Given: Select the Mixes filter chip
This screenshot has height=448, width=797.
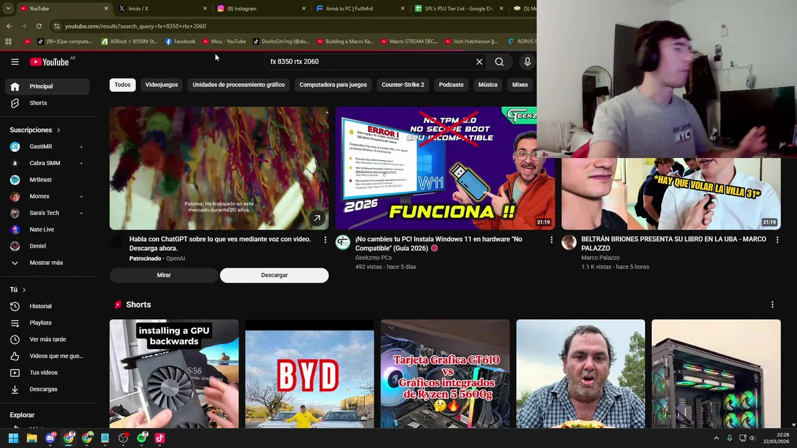Looking at the screenshot, I should click(520, 85).
